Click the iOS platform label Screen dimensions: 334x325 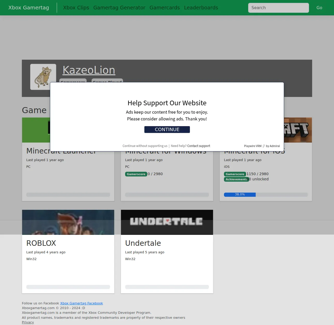click(227, 167)
